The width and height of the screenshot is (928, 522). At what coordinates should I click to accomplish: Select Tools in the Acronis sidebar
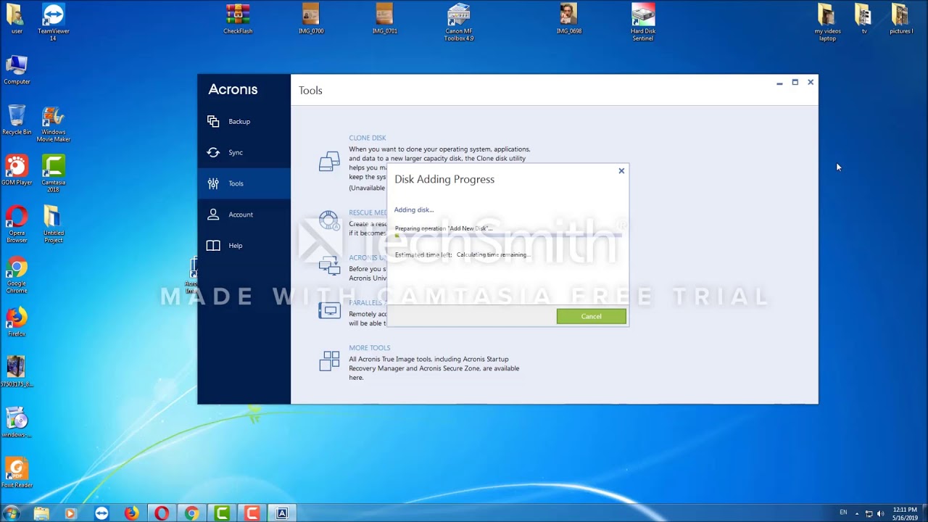click(x=244, y=183)
